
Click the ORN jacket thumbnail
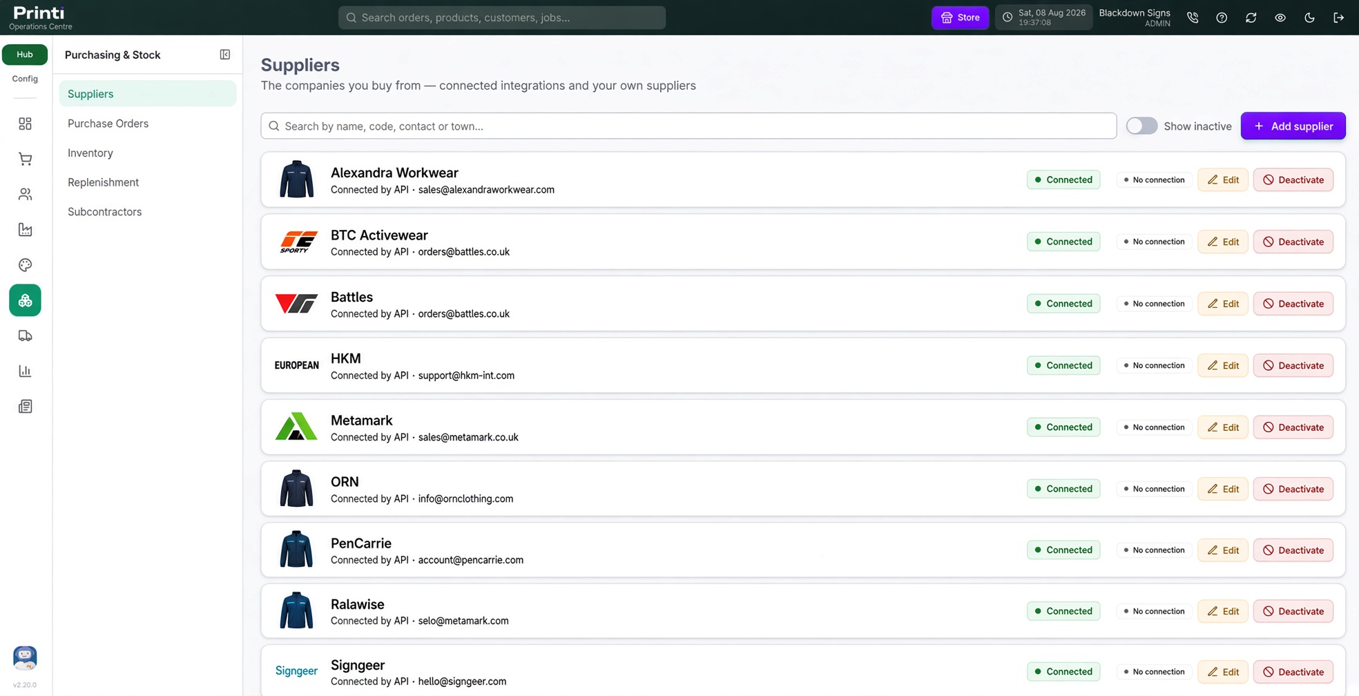[x=296, y=488]
